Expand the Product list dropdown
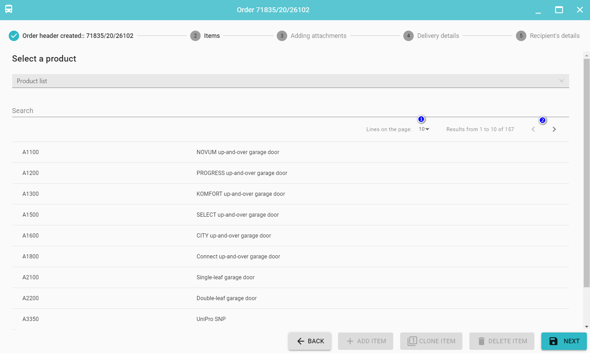This screenshot has height=353, width=590. pyautogui.click(x=290, y=81)
